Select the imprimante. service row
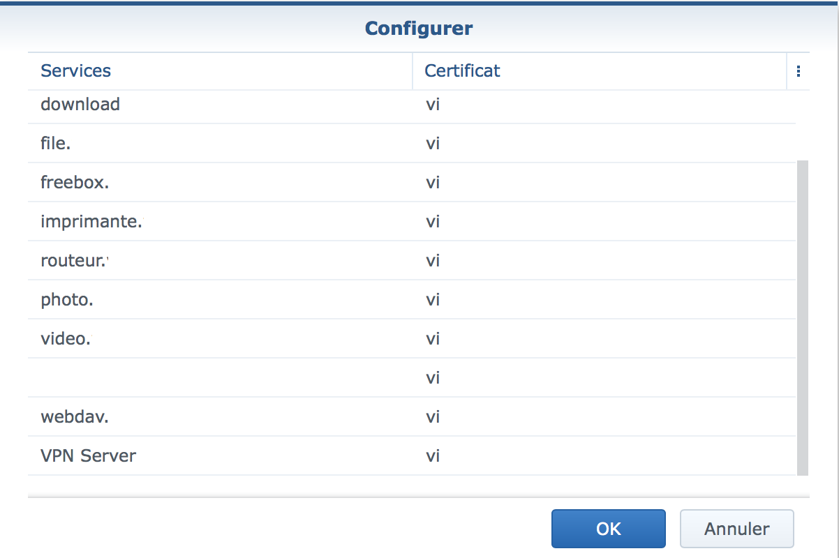The image size is (839, 558). point(412,222)
